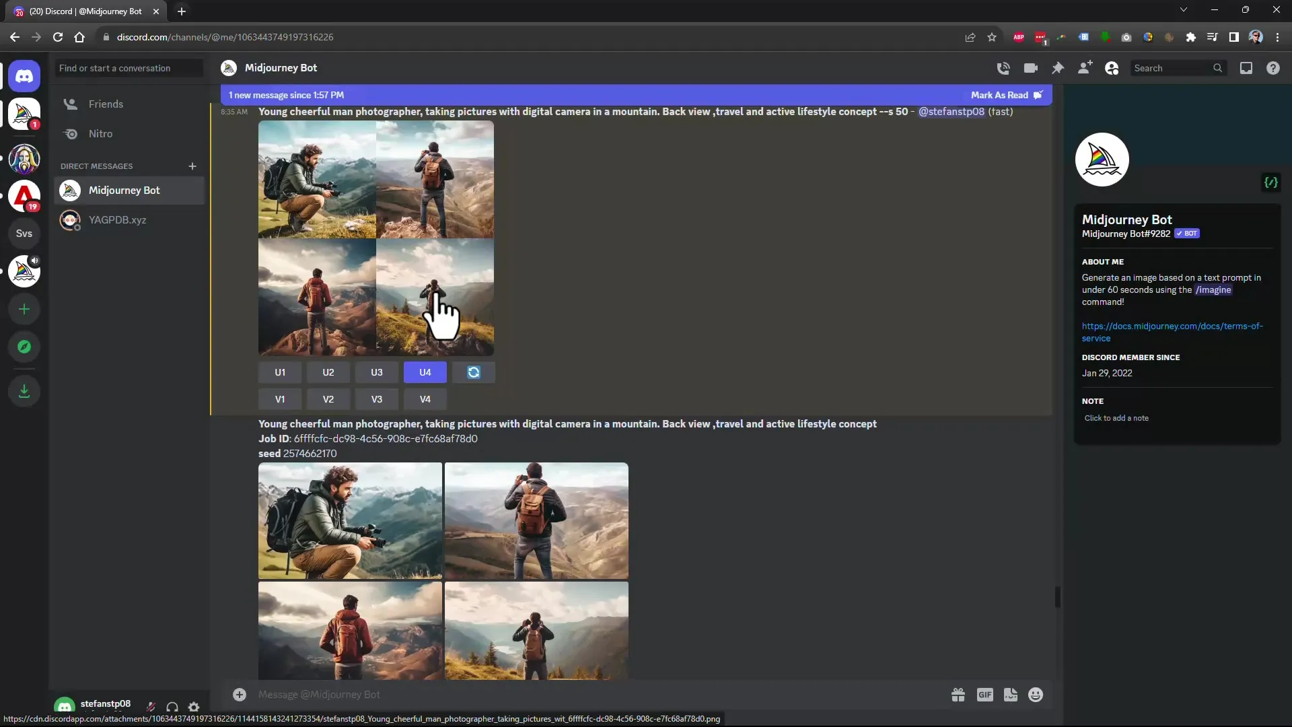Open Chrome three-dot menu

click(1277, 37)
